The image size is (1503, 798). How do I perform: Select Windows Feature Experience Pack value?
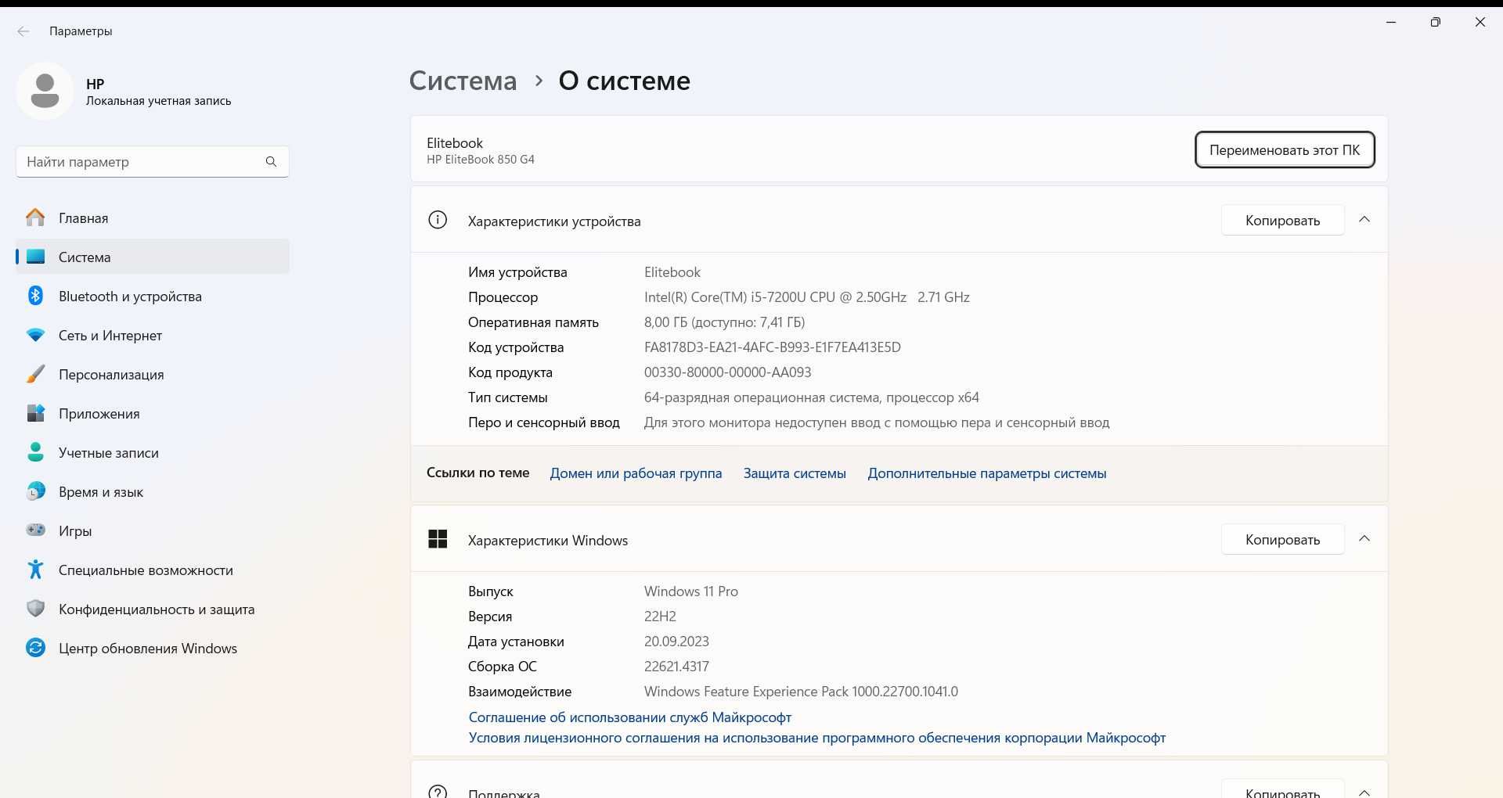click(801, 691)
